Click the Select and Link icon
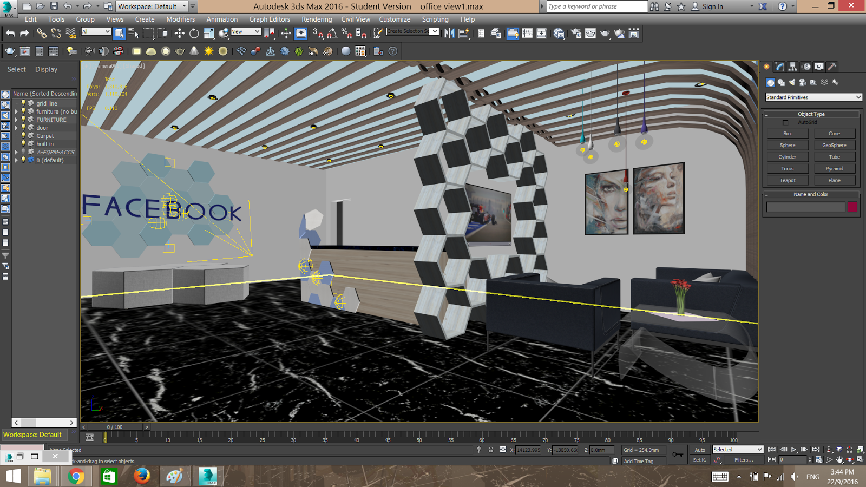The image size is (866, 487). tap(42, 33)
